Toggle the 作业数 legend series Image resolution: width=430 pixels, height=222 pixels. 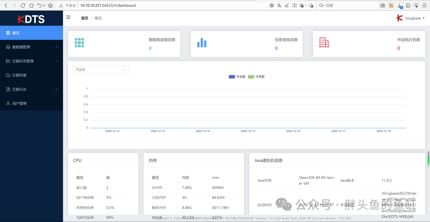click(x=237, y=76)
